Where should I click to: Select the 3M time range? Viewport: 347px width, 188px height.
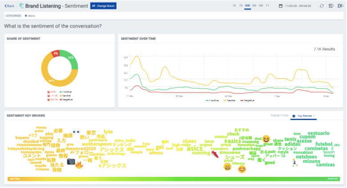254,6
